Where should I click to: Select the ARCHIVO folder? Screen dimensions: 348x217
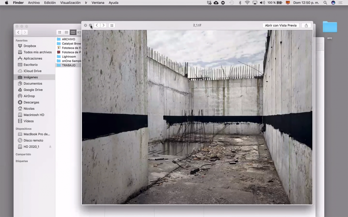68,39
